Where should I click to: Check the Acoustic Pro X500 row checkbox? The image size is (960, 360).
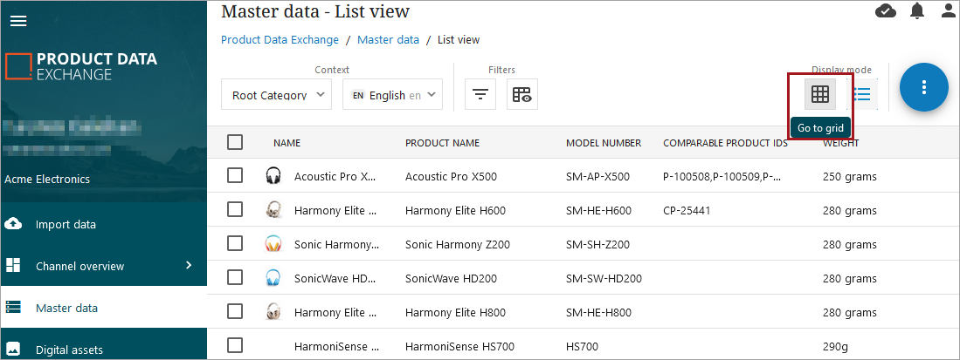coord(235,176)
